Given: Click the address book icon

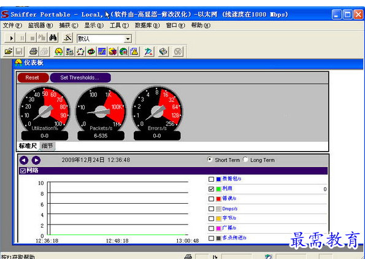Looking at the screenshot, I should [163, 51].
